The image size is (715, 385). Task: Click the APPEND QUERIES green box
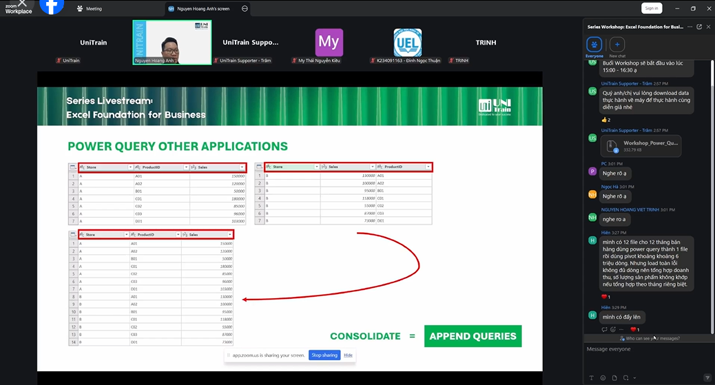[x=473, y=336]
